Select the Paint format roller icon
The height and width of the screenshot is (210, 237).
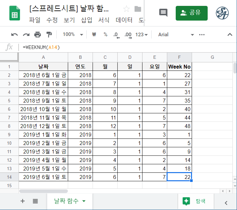(x=49, y=35)
